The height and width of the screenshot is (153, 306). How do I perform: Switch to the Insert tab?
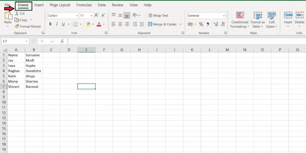tap(39, 5)
